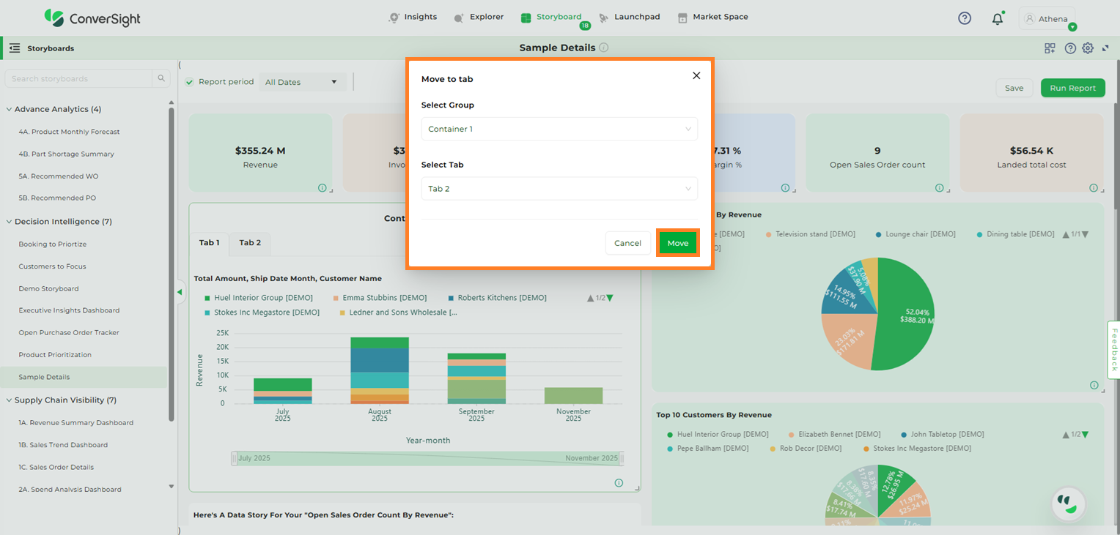The height and width of the screenshot is (535, 1120).
Task: Switch to Tab 2 in the container
Action: (x=250, y=243)
